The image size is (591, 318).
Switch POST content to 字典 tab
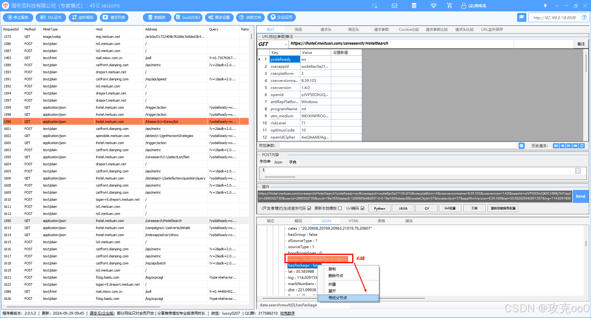(x=293, y=162)
